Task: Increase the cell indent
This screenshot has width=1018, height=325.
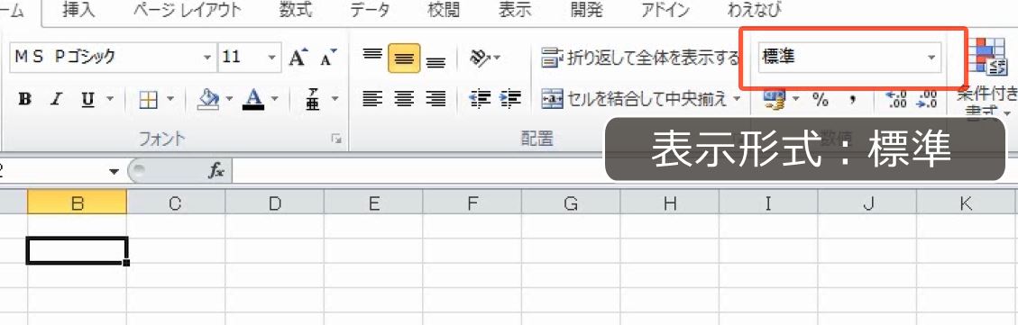Action: click(509, 99)
